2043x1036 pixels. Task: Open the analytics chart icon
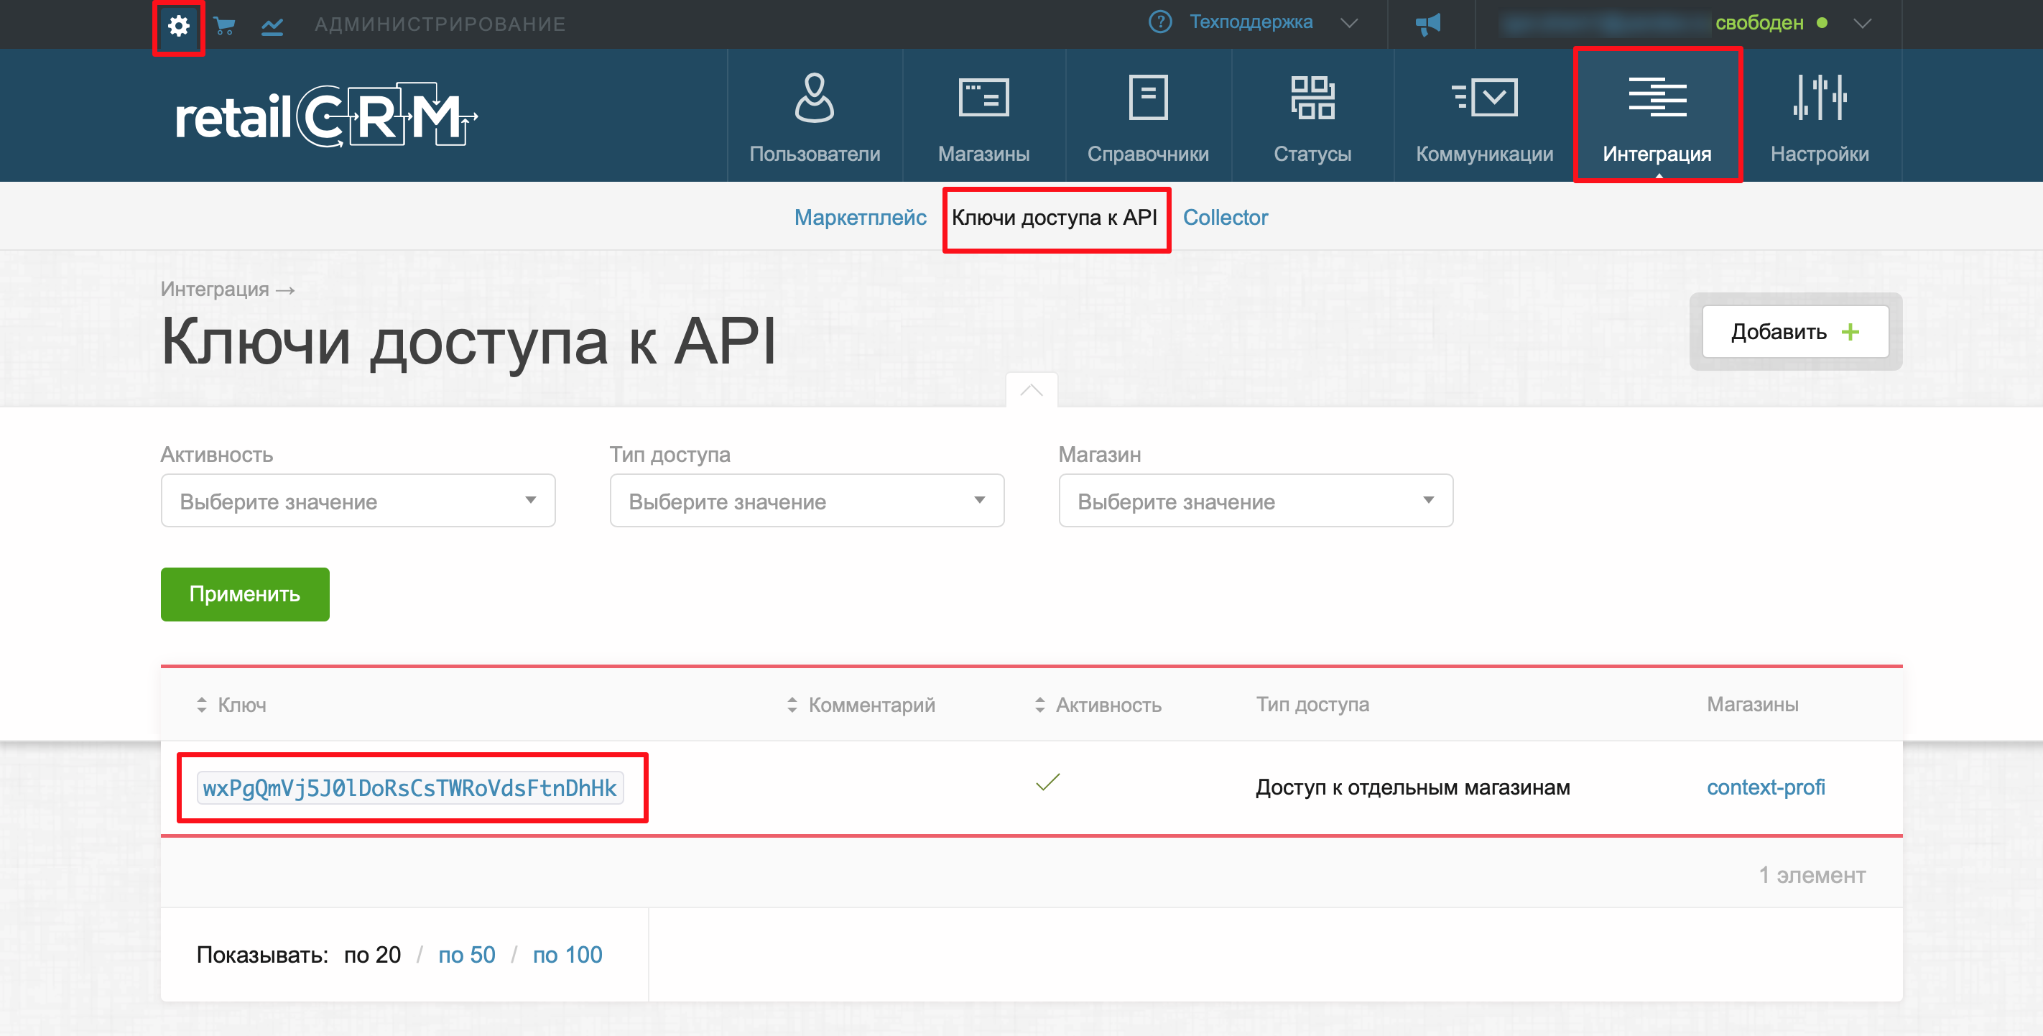272,26
